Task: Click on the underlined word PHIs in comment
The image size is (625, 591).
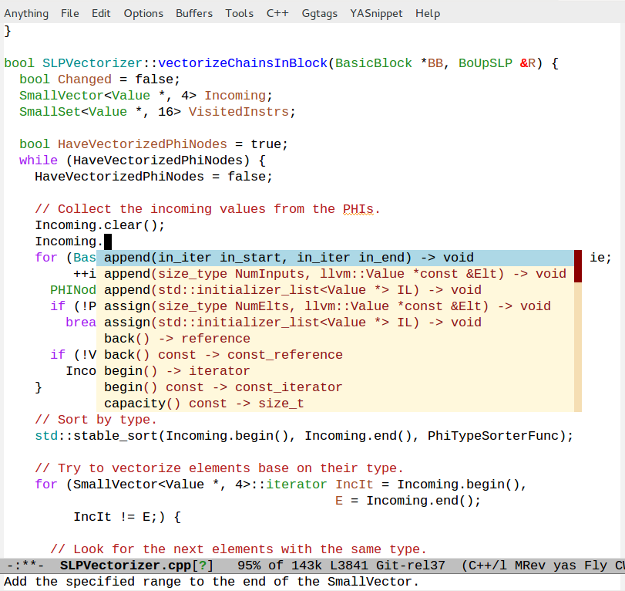Action: (358, 209)
